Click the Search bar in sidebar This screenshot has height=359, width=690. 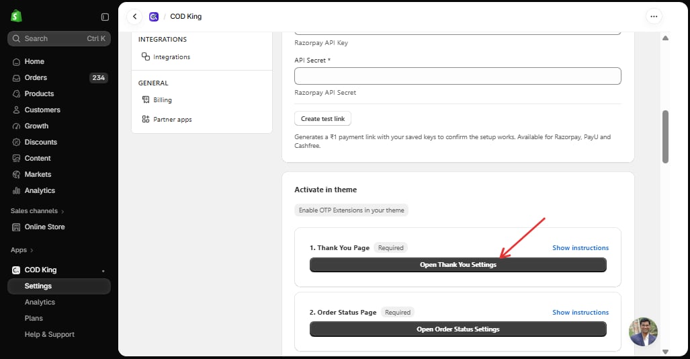click(59, 39)
